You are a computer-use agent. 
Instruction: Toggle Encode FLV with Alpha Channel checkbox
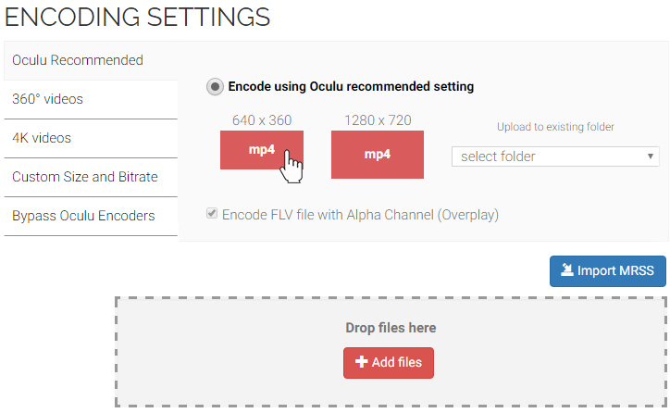tap(212, 213)
